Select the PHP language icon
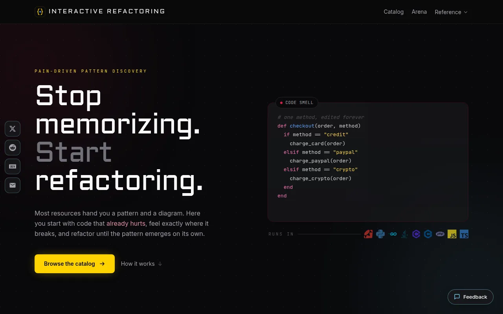This screenshot has width=503, height=314. (440, 234)
